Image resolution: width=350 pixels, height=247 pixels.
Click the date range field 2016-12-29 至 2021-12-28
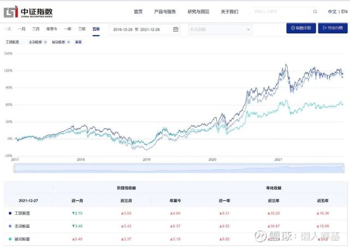[144, 30]
